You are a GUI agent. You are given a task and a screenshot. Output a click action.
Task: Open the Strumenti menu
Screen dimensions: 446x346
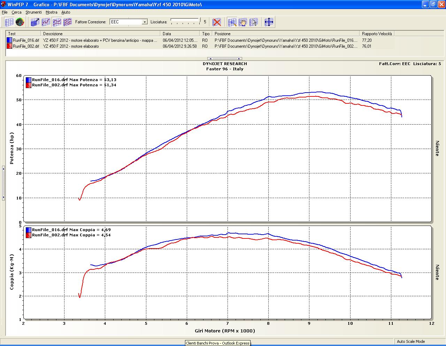point(33,12)
